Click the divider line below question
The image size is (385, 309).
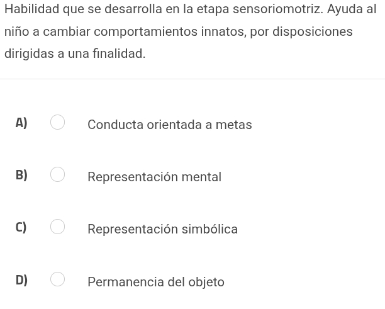pos(192,79)
